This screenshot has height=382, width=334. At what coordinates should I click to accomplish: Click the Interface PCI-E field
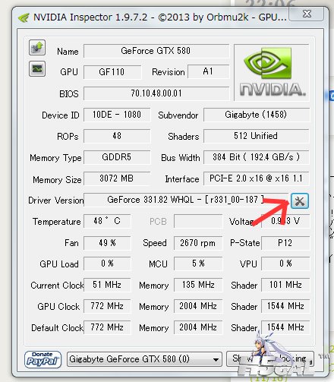(x=257, y=178)
